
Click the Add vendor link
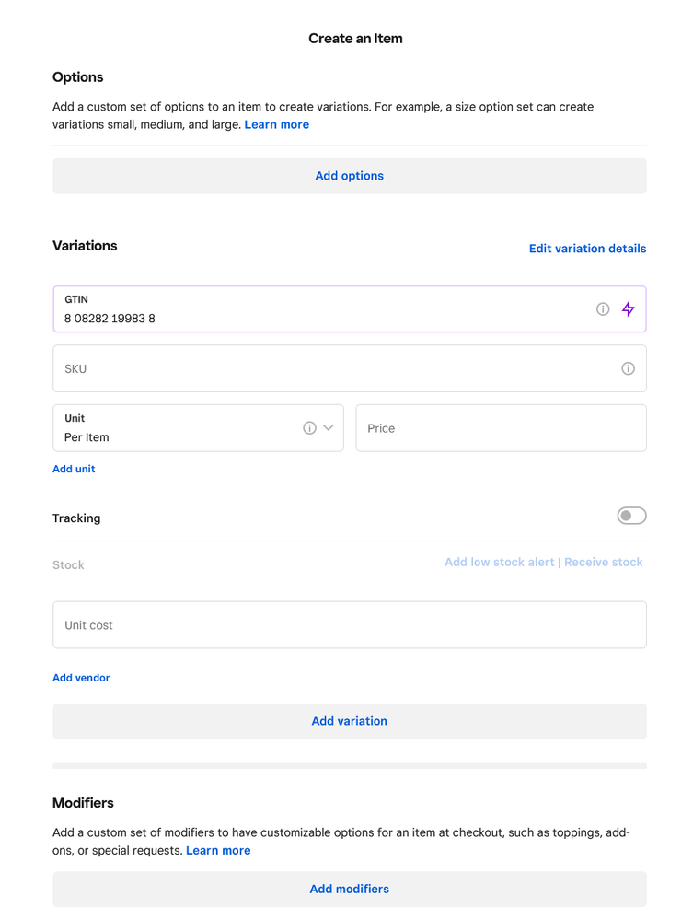(x=81, y=678)
